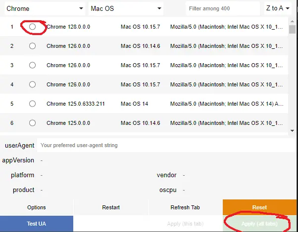Click Mac OS 10.15.7 in row 1
The width and height of the screenshot is (298, 232).
point(141,27)
